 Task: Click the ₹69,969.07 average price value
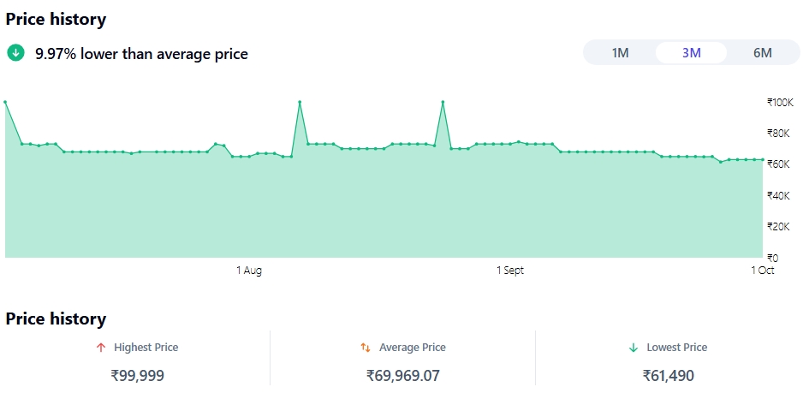(402, 375)
